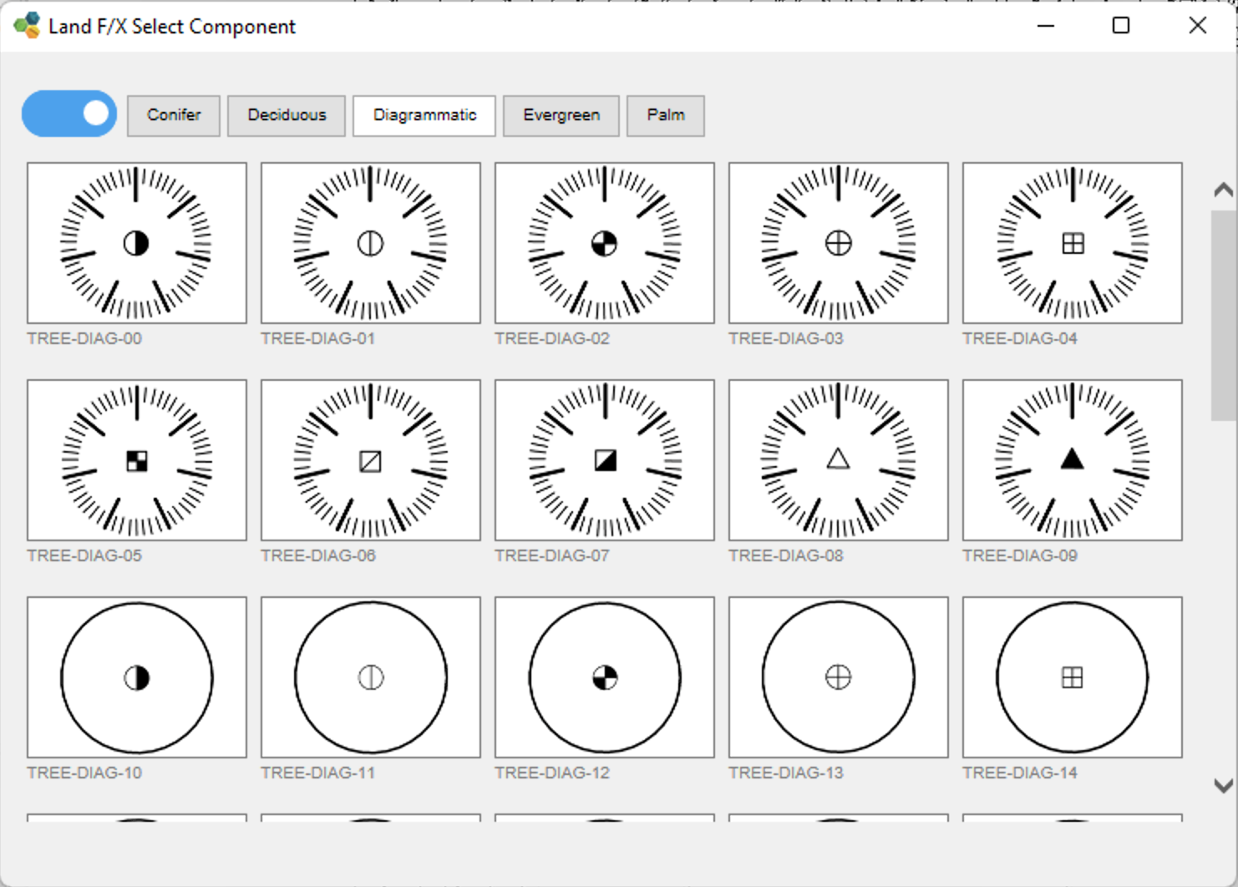The image size is (1238, 887).
Task: Click the Land F/X logo icon
Action: pyautogui.click(x=27, y=26)
